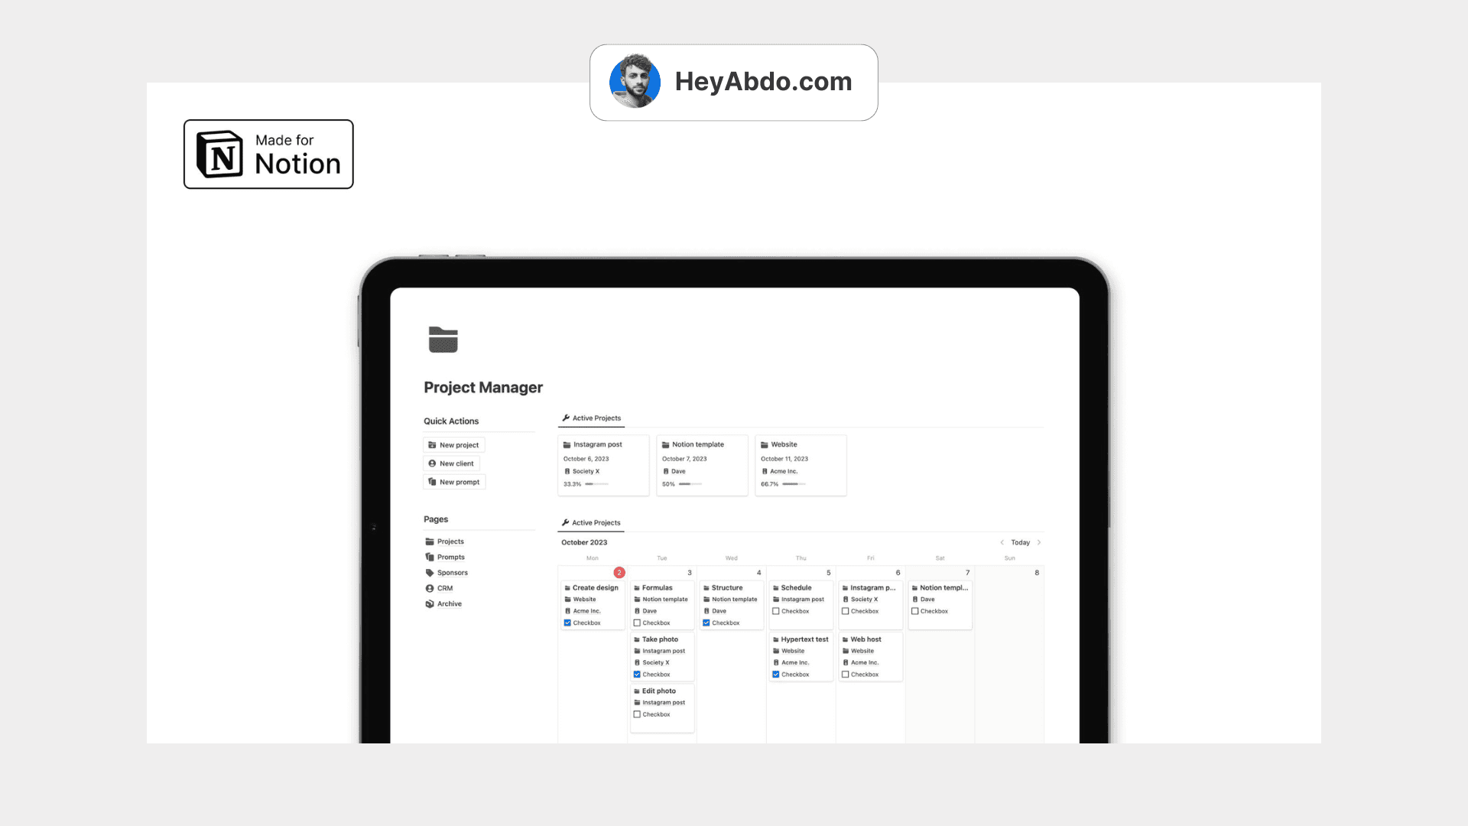The image size is (1468, 826).
Task: Toggle the checkbox on Edit photo task
Action: pyautogui.click(x=636, y=714)
